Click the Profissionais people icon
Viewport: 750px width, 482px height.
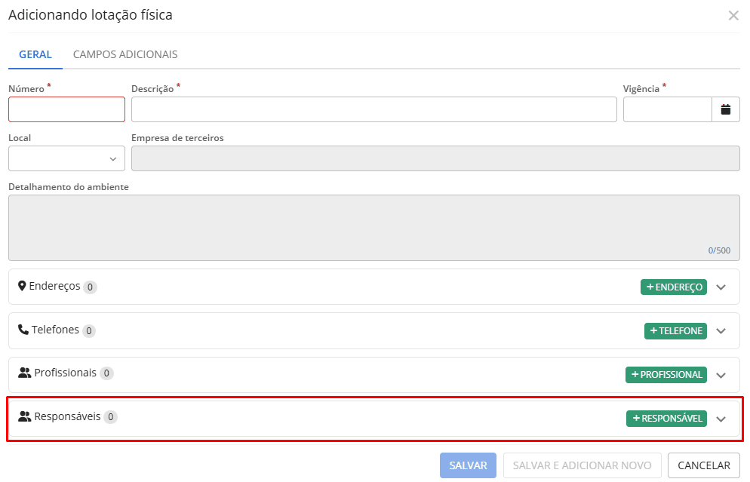click(x=25, y=373)
